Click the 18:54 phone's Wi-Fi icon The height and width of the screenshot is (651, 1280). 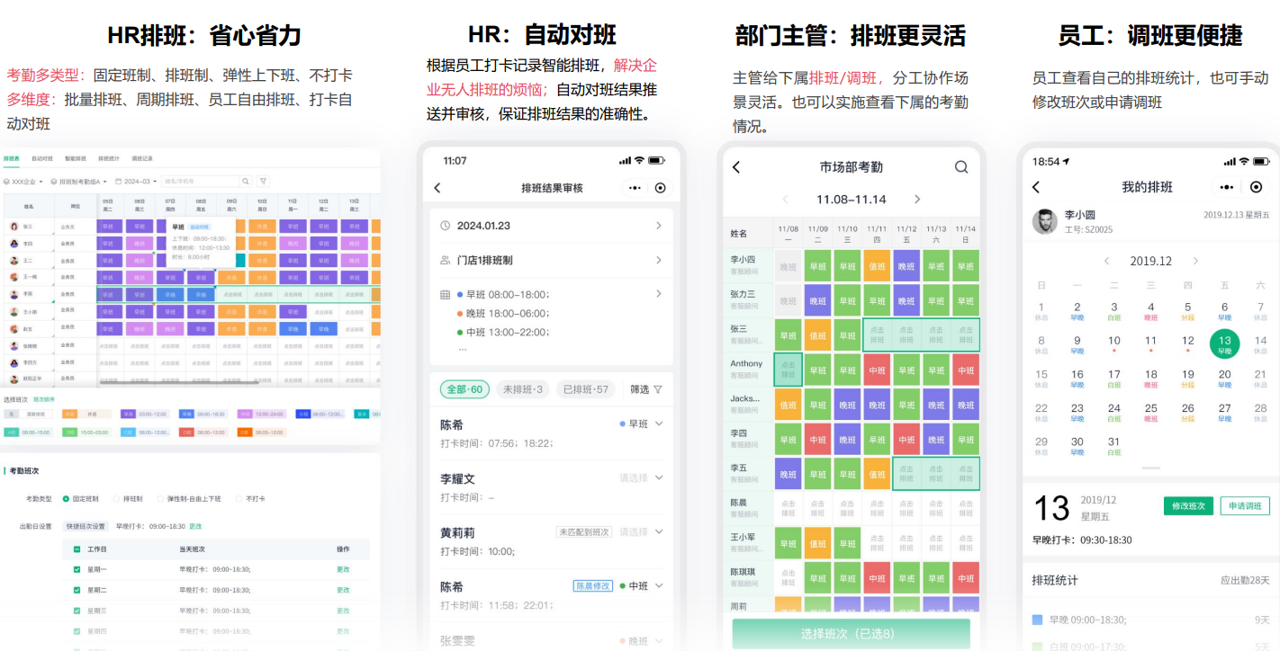click(x=1244, y=162)
